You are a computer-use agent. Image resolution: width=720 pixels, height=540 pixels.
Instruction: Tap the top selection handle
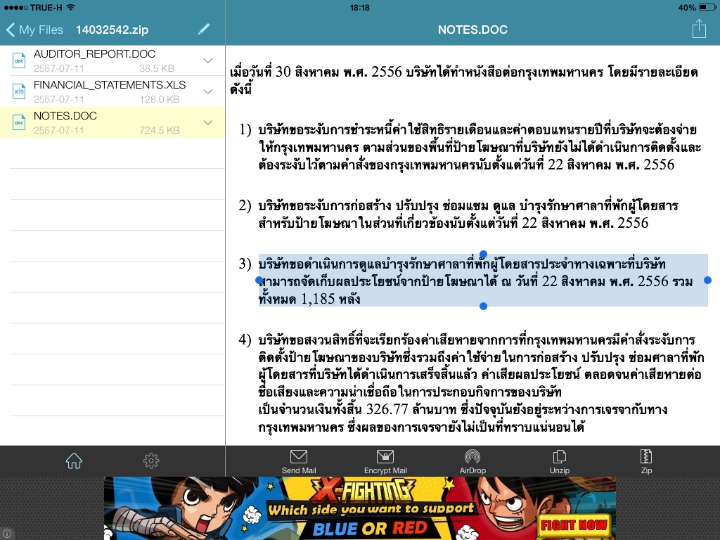(x=483, y=254)
